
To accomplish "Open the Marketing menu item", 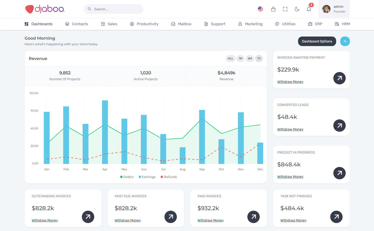I will coord(250,24).
